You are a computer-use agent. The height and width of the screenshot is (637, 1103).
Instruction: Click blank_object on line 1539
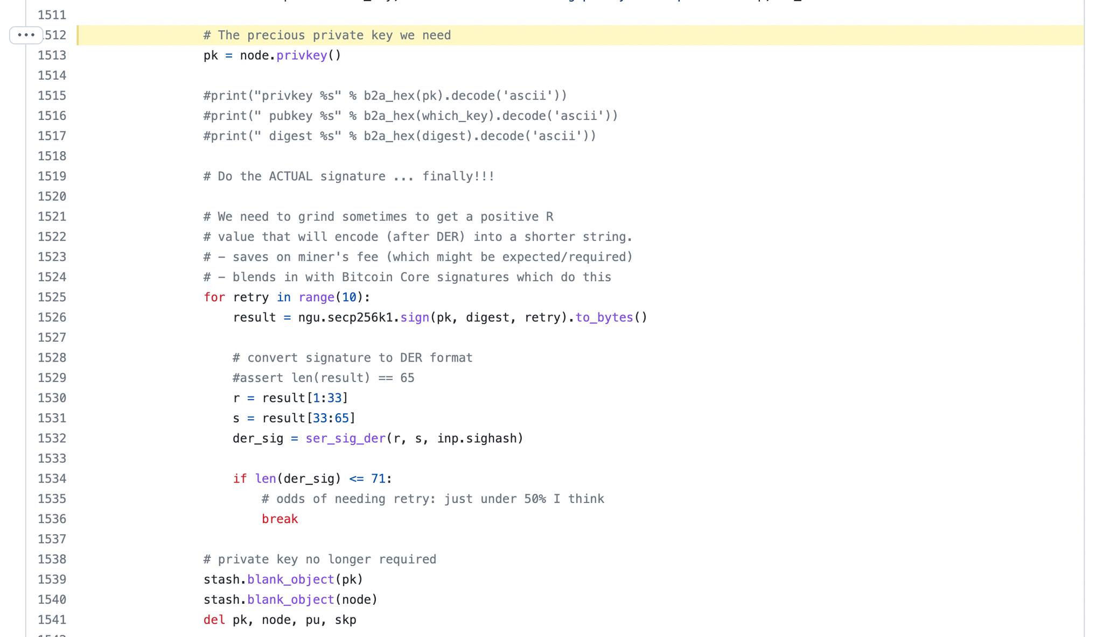point(290,579)
